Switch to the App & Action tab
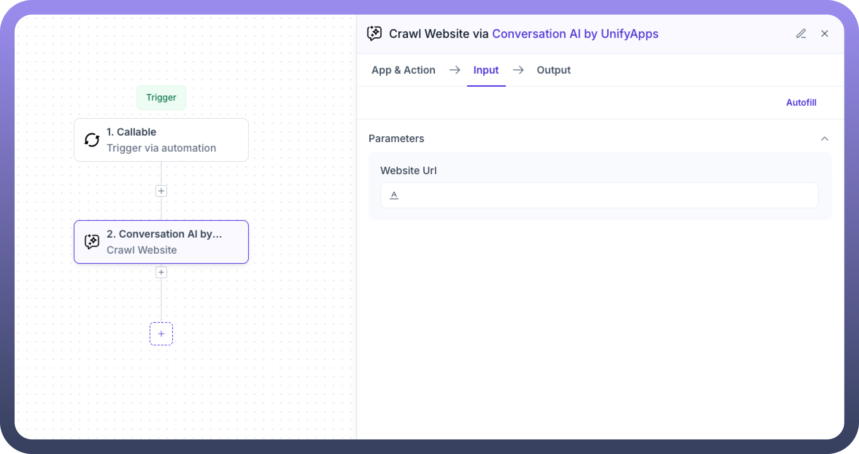Viewport: 859px width, 454px height. coord(403,70)
